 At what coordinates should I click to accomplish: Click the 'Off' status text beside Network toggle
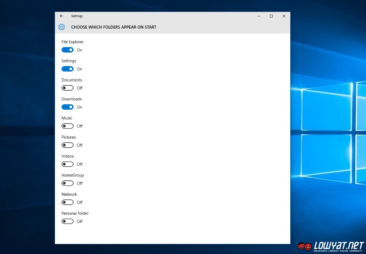(x=80, y=203)
